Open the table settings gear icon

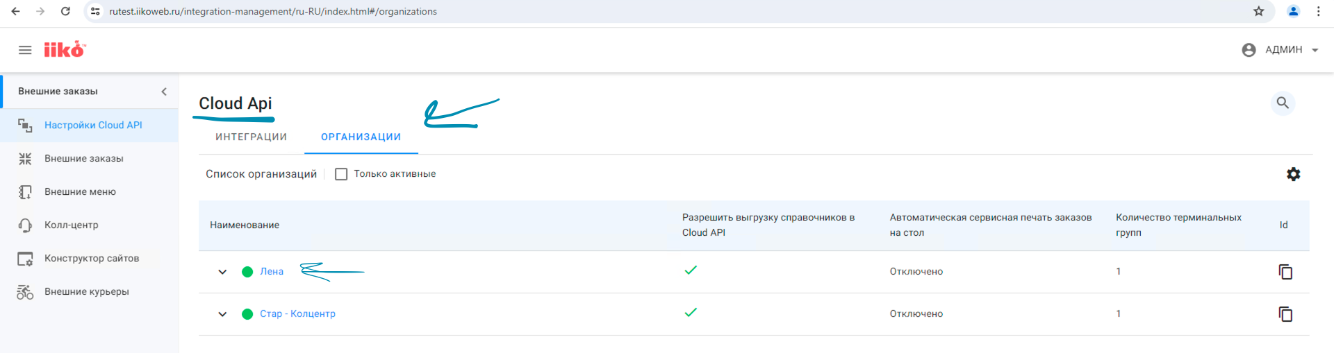[x=1293, y=174]
